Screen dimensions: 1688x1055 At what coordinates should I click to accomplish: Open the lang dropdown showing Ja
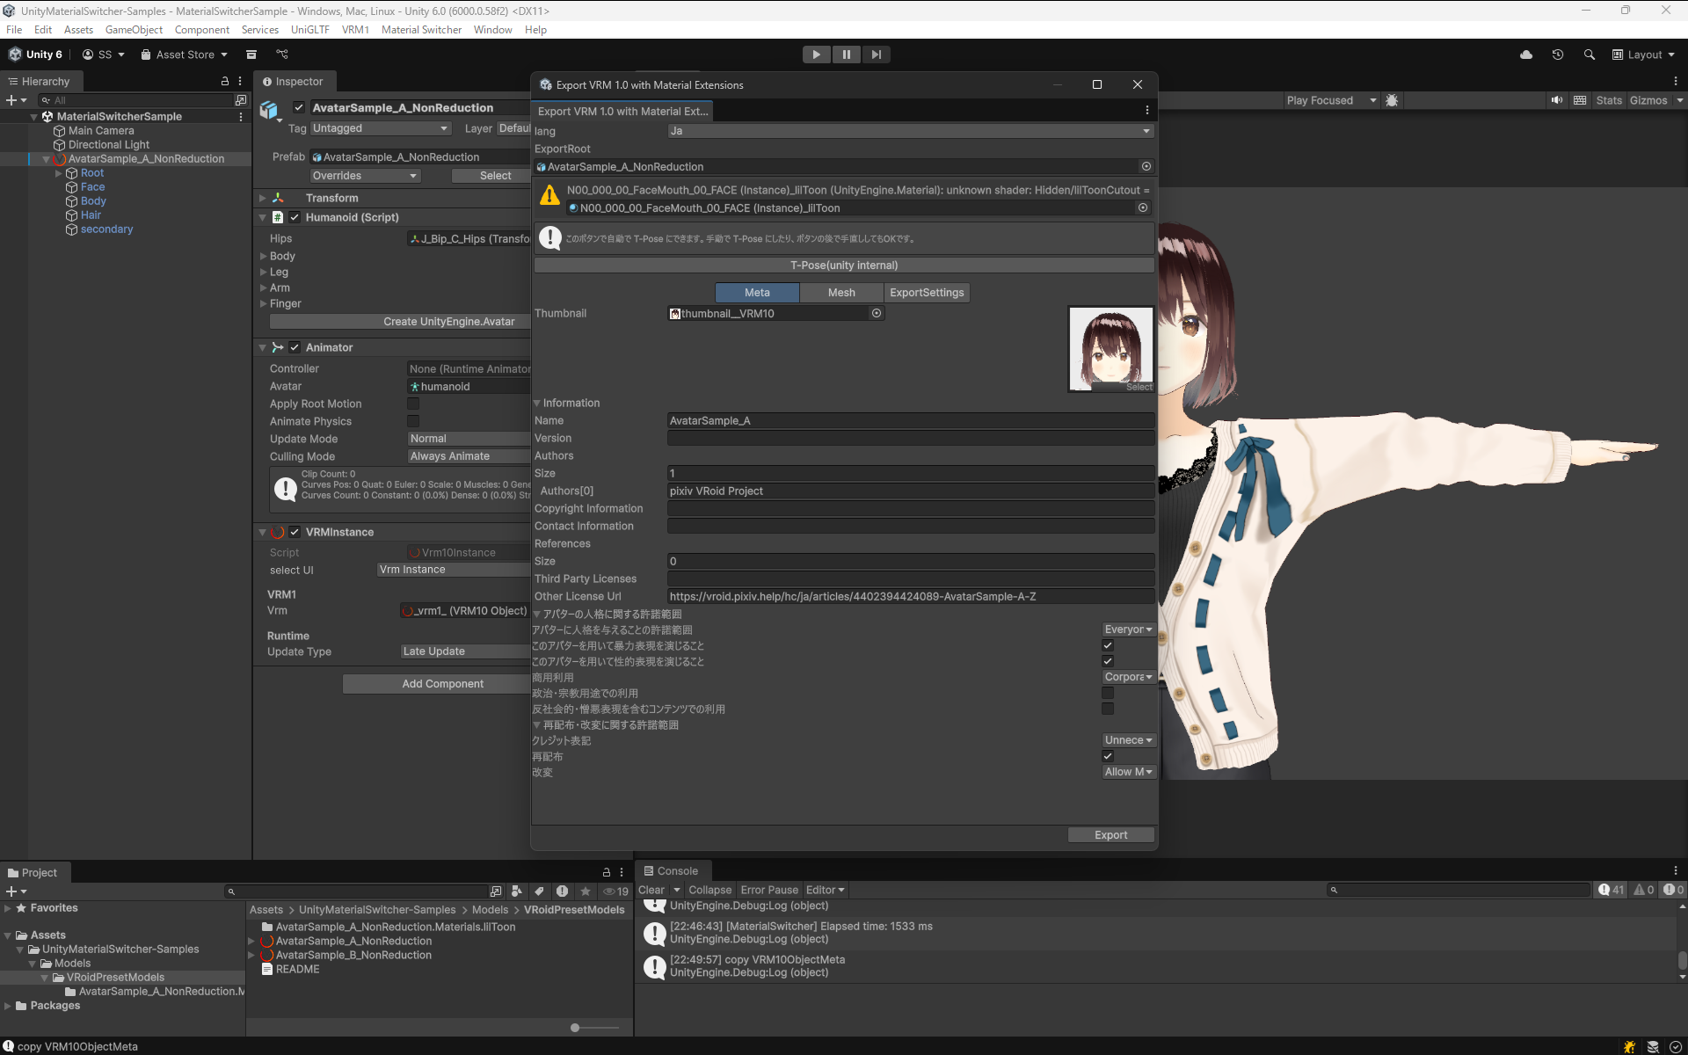pyautogui.click(x=910, y=131)
